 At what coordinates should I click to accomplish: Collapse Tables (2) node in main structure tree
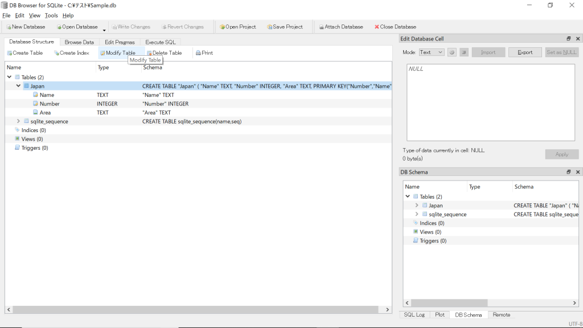point(9,77)
